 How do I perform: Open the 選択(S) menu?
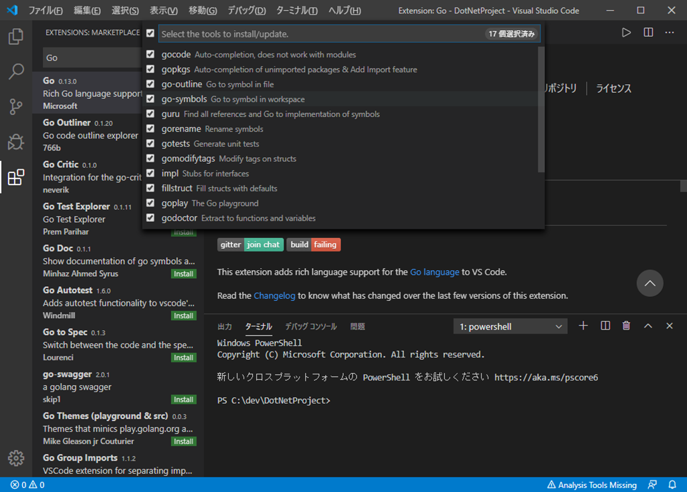(x=125, y=10)
